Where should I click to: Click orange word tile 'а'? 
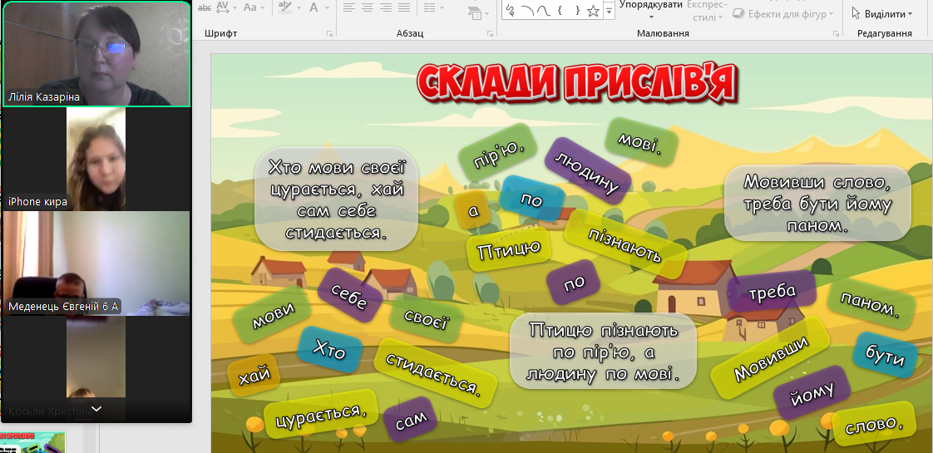point(474,209)
